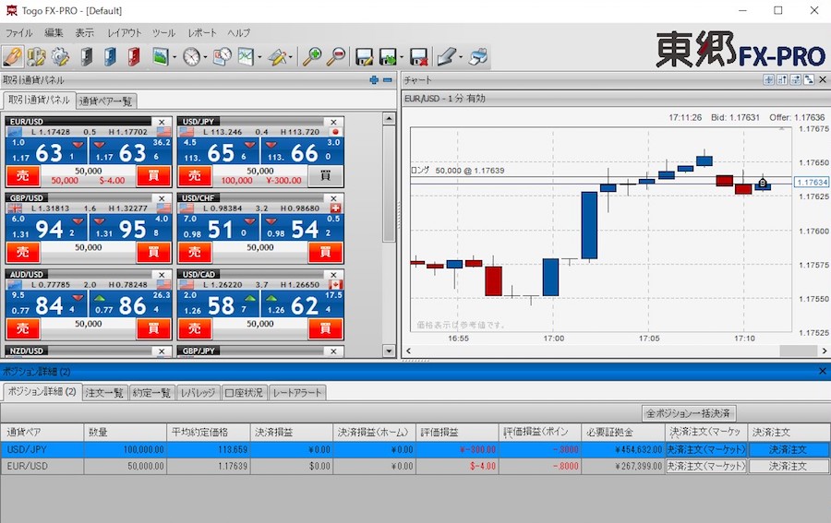Click the blue binder toolbar icon
The height and width of the screenshot is (523, 831).
110,56
